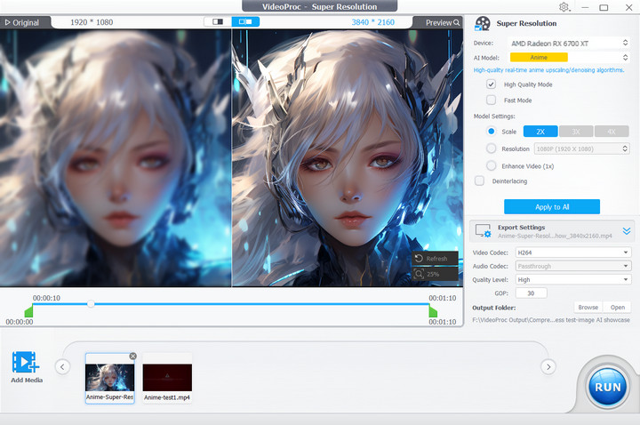Screen dimensions: 640x425
Task: Click the GOP value field
Action: click(531, 293)
